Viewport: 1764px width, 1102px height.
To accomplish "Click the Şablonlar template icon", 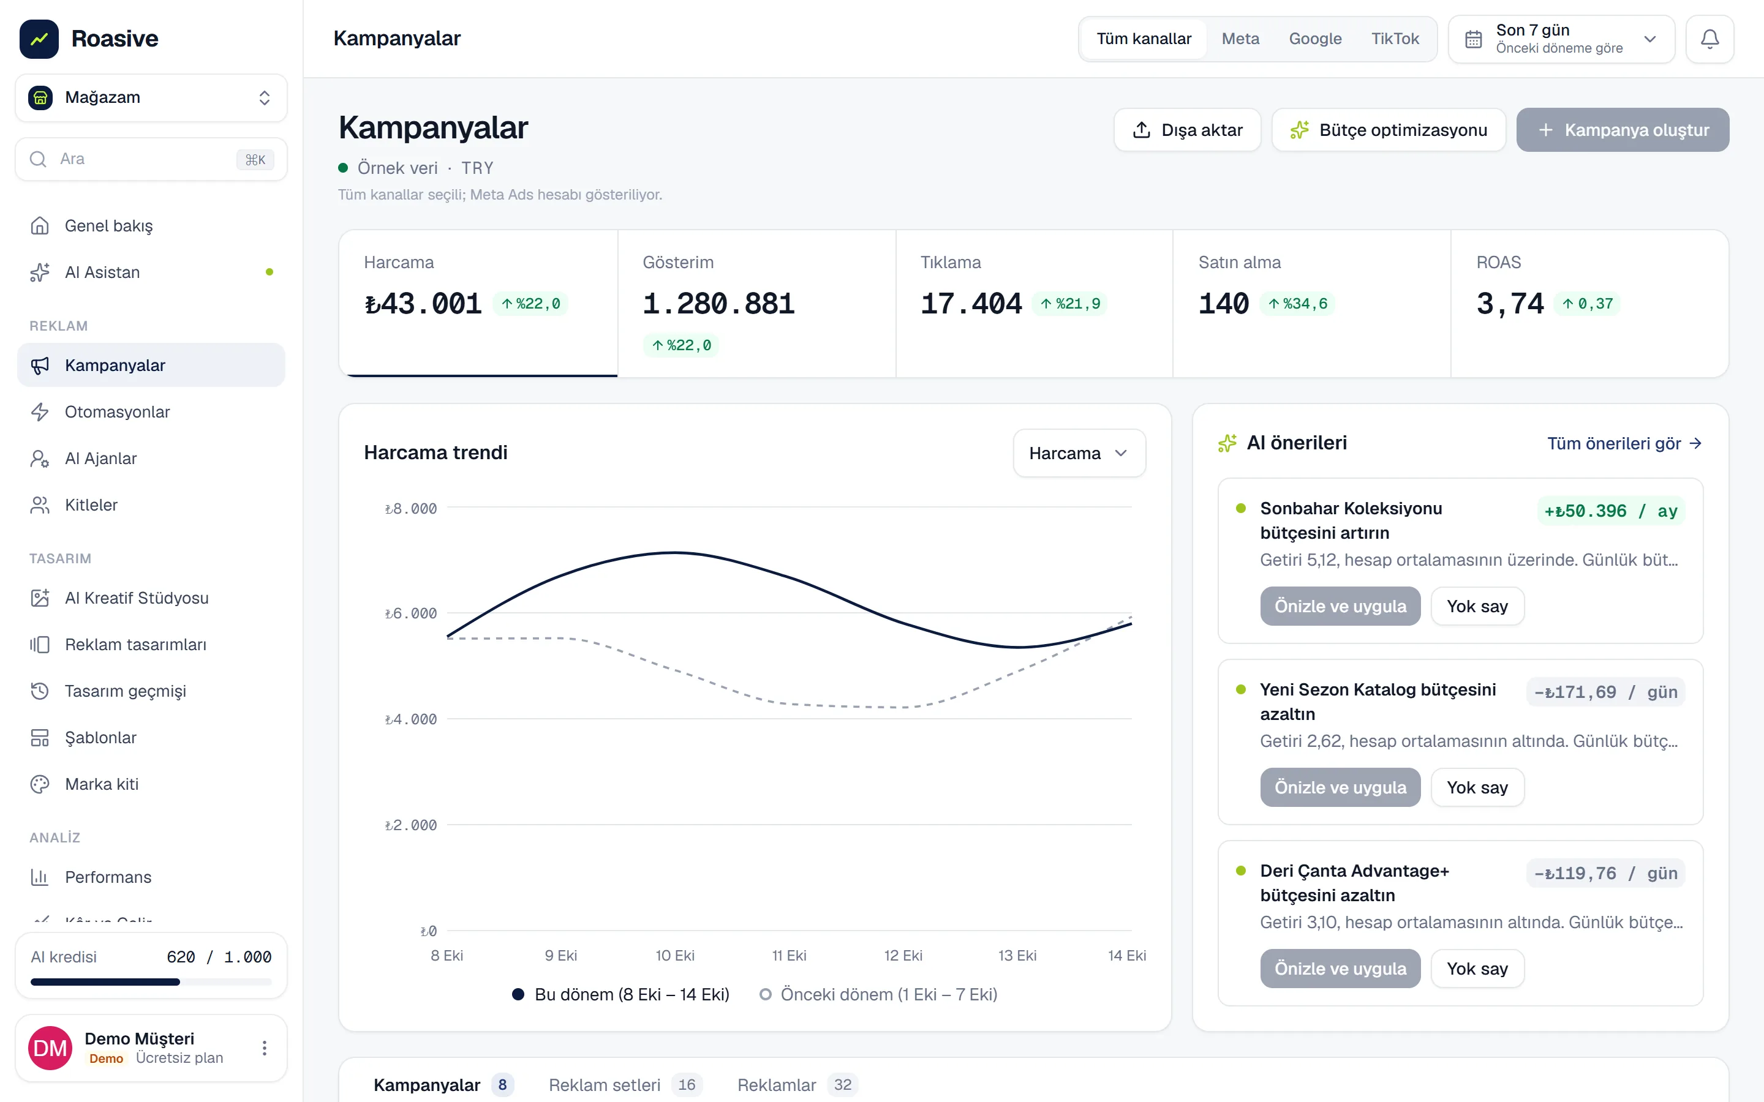I will click(x=39, y=738).
